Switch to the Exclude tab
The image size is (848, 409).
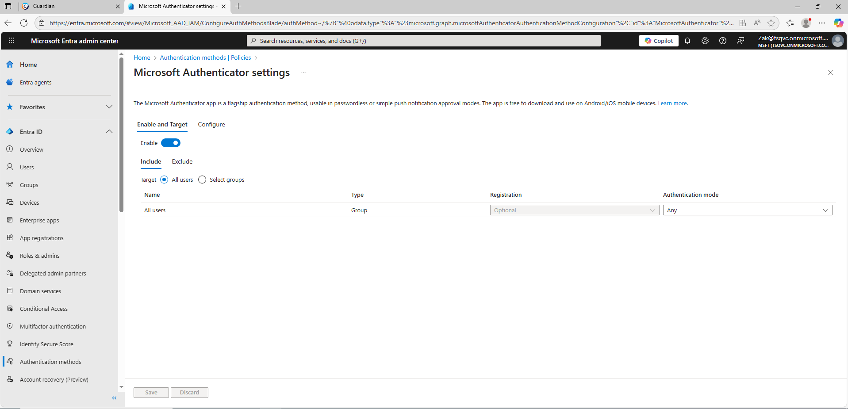(x=182, y=161)
